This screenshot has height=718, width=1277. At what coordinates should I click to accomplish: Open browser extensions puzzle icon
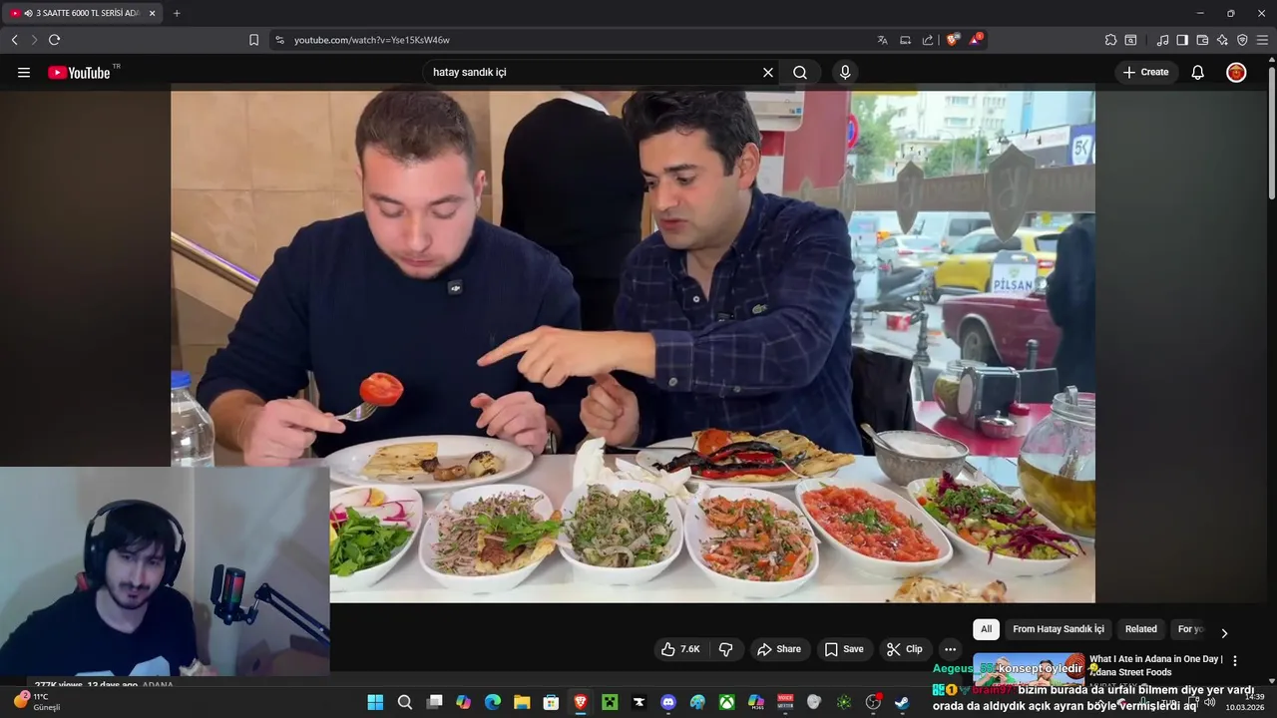click(x=1110, y=40)
